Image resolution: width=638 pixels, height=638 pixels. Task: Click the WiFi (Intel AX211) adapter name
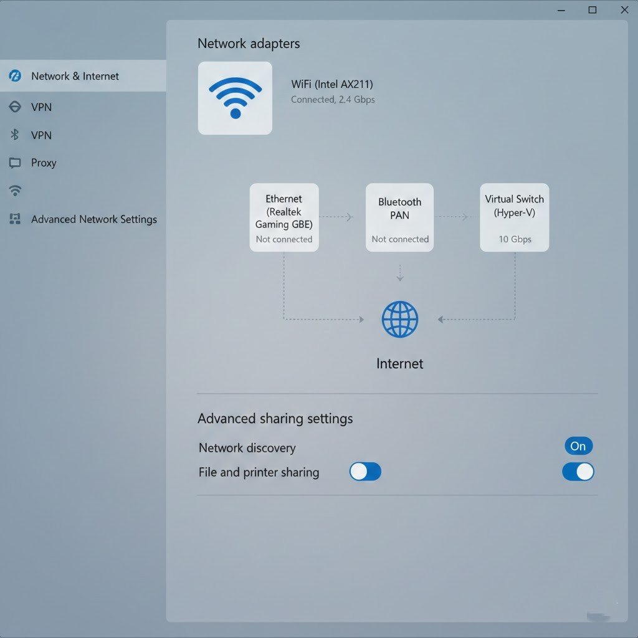coord(332,84)
